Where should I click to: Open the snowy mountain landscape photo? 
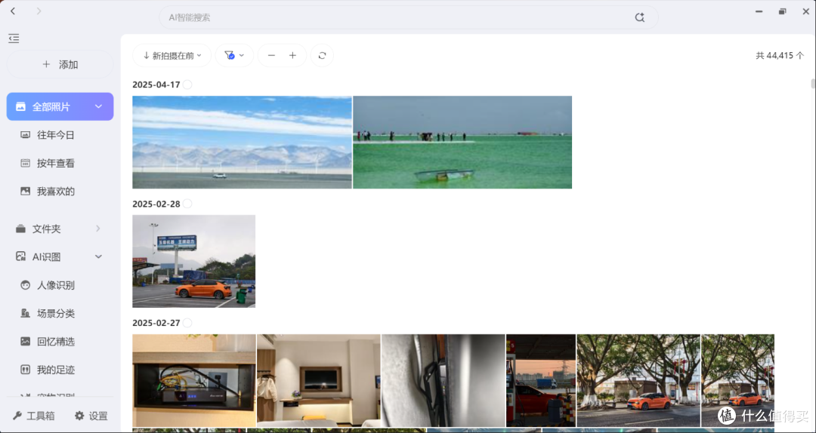[242, 142]
